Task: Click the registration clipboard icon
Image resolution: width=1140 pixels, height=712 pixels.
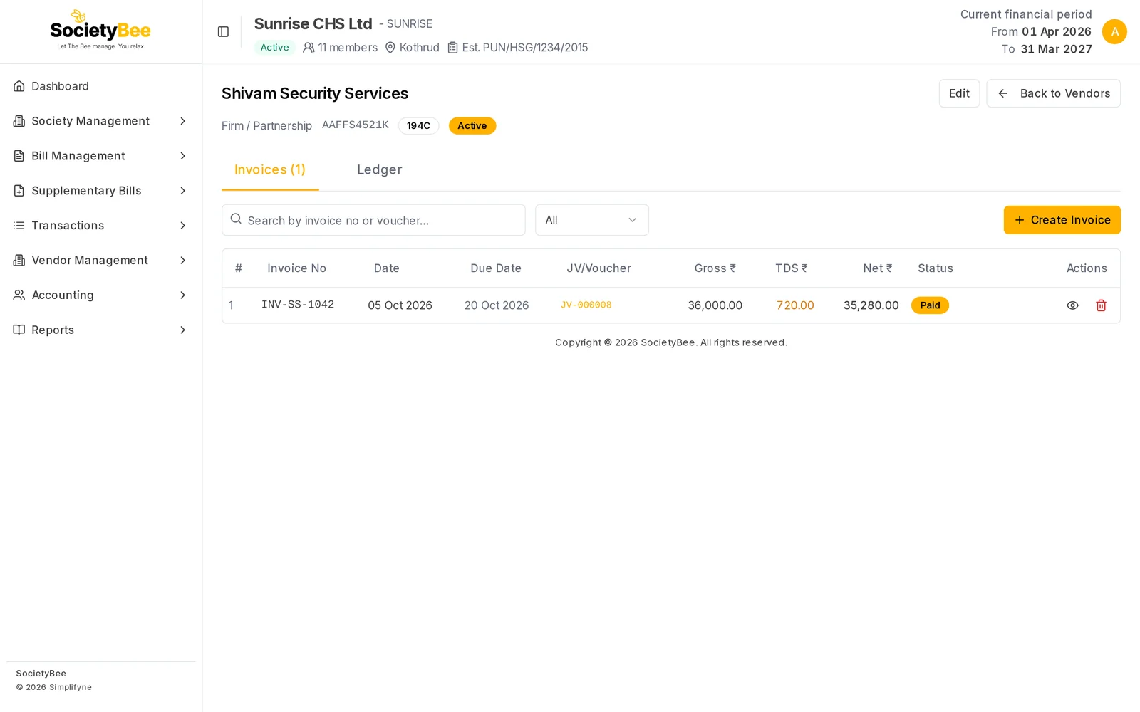Action: tap(452, 48)
